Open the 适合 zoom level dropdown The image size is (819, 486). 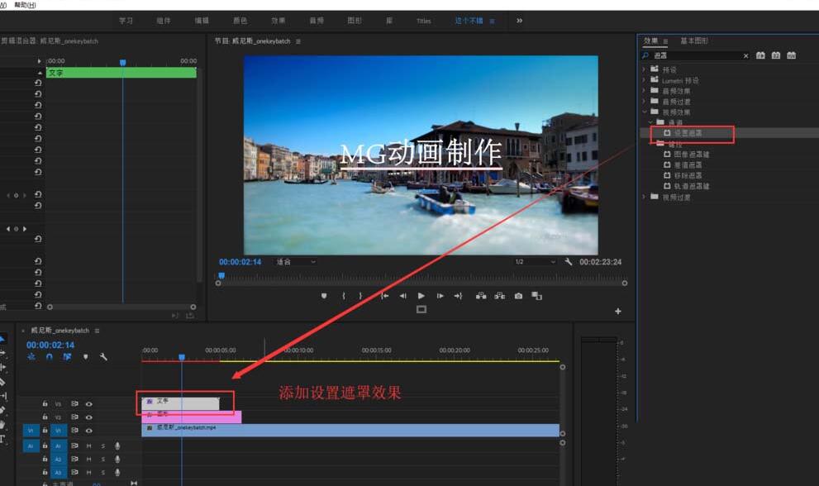pos(298,261)
